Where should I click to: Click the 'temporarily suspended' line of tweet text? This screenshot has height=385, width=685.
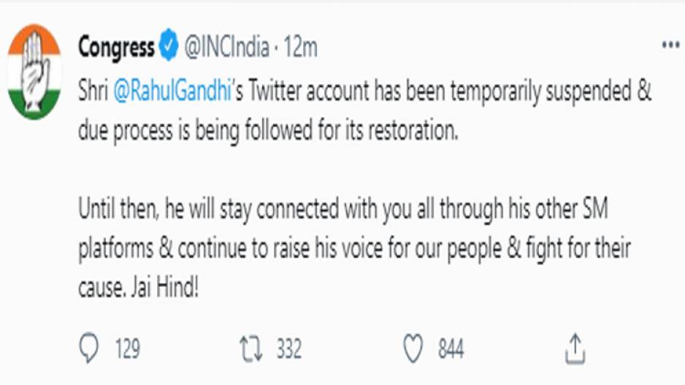click(365, 91)
